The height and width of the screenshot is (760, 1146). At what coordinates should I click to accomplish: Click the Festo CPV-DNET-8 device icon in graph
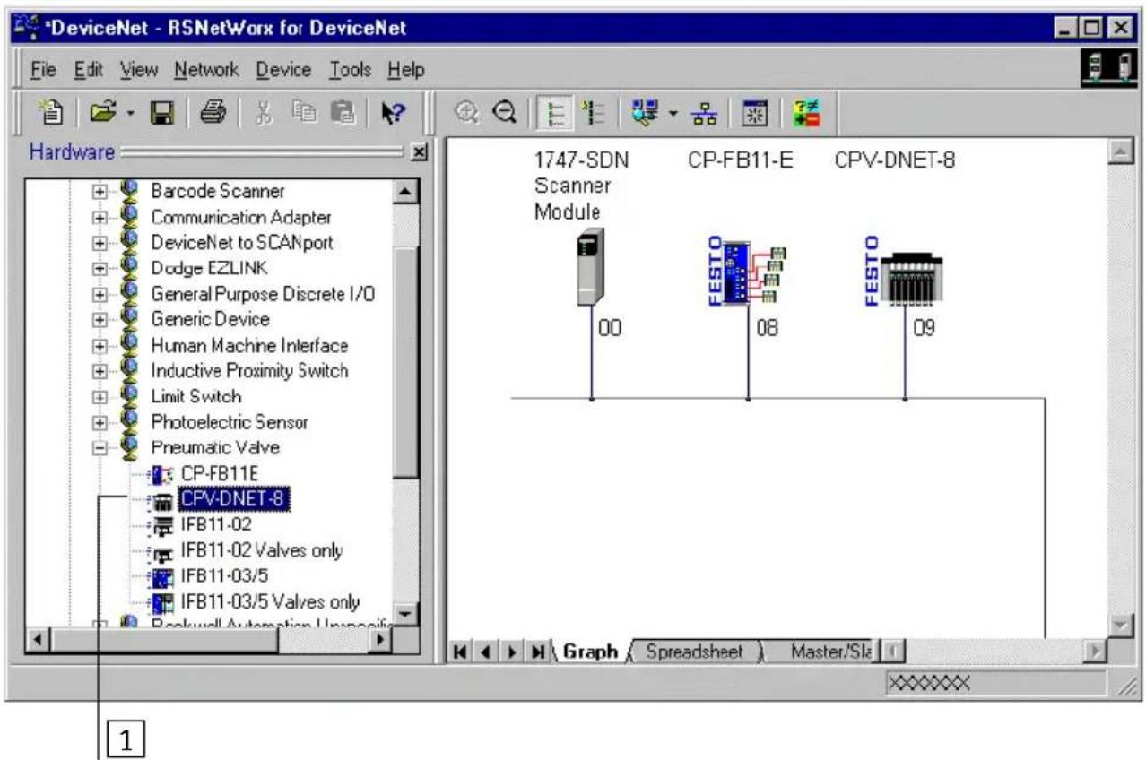pos(903,272)
